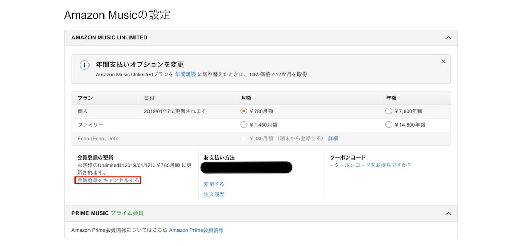Click the info icon in annual payment notice

(84, 65)
